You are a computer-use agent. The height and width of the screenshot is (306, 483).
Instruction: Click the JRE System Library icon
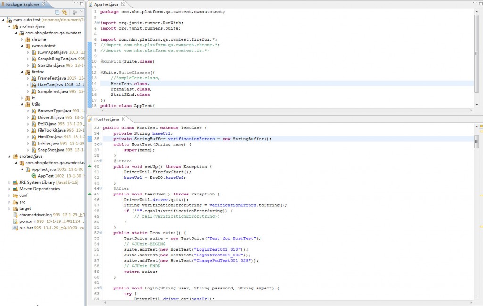pyautogui.click(x=15, y=183)
